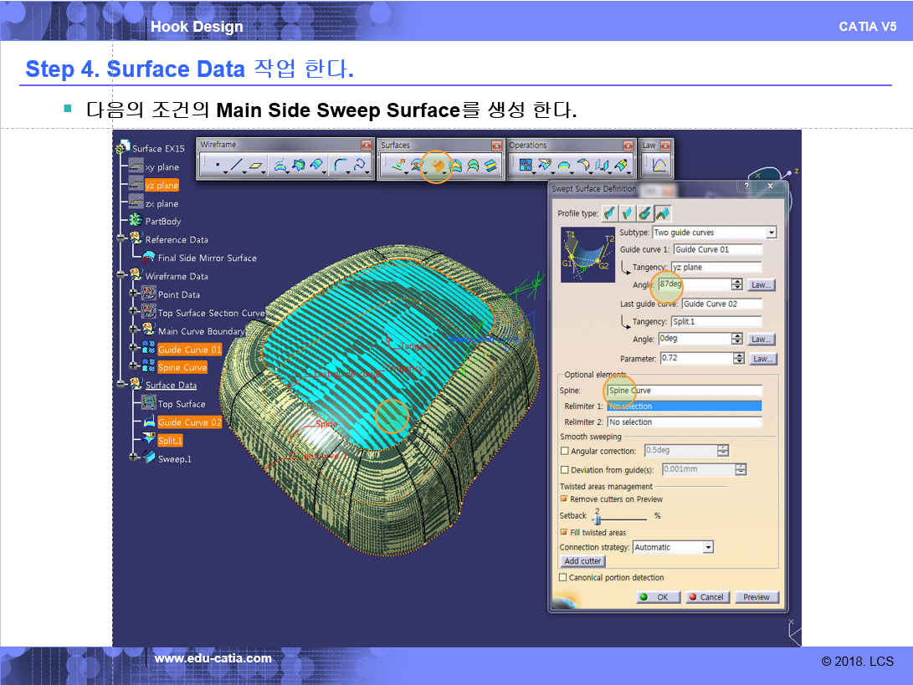Select the Sweep tool in Surfaces toolbar
This screenshot has height=685, width=913.
tap(436, 166)
